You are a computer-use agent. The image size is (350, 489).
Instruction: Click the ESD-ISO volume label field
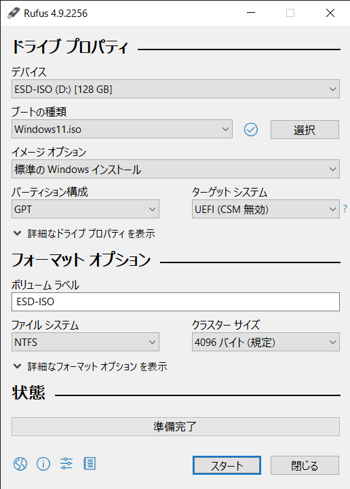[x=176, y=302]
